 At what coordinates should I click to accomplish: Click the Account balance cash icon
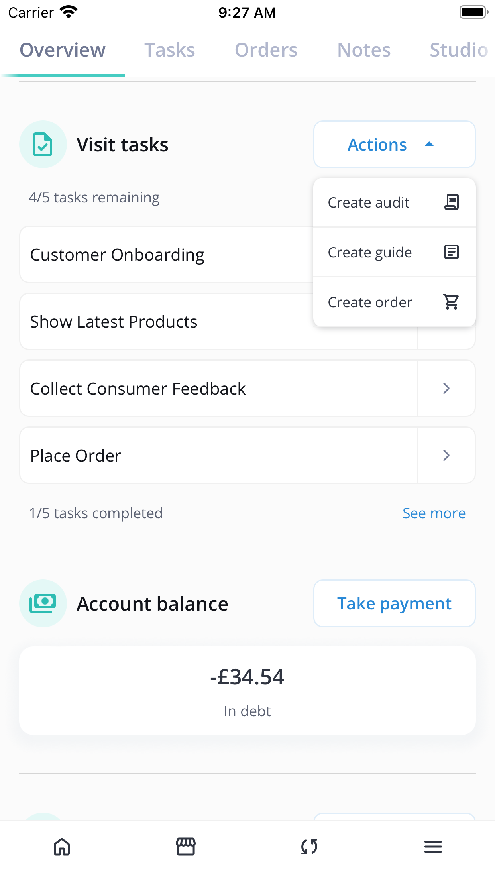pyautogui.click(x=43, y=603)
